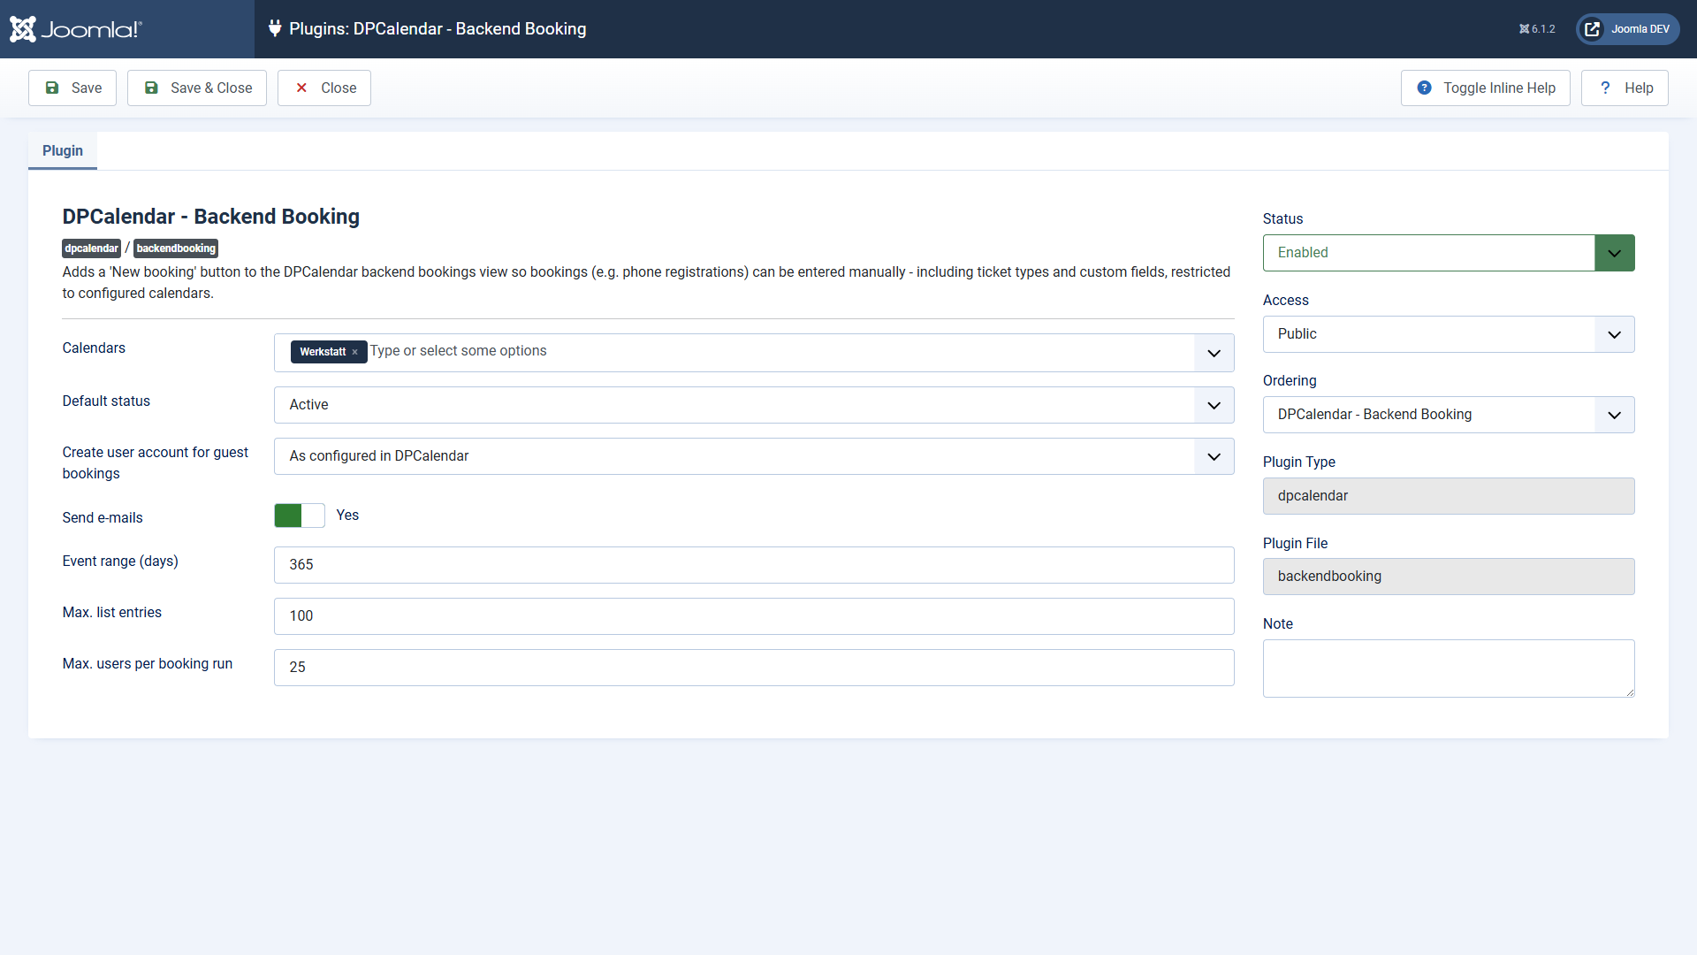Close the plugin editor
The width and height of the screenshot is (1697, 955).
click(324, 88)
